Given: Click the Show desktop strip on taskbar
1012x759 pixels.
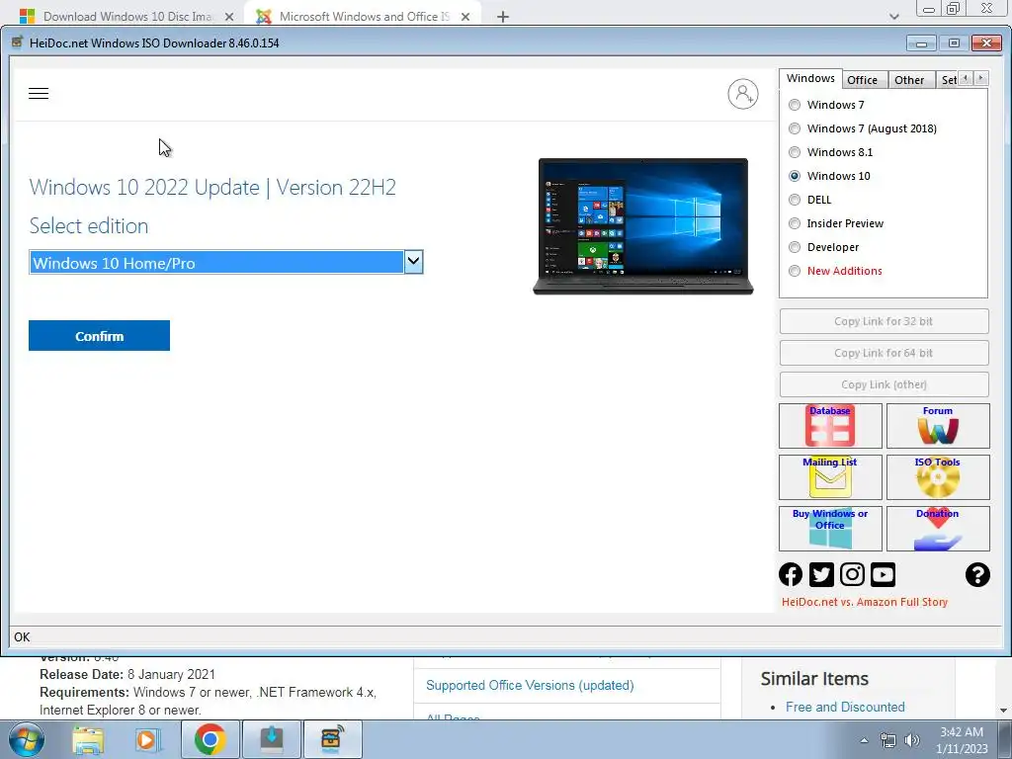Looking at the screenshot, I should point(1005,739).
